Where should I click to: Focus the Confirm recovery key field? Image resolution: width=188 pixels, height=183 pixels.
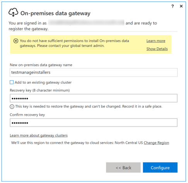94,123
